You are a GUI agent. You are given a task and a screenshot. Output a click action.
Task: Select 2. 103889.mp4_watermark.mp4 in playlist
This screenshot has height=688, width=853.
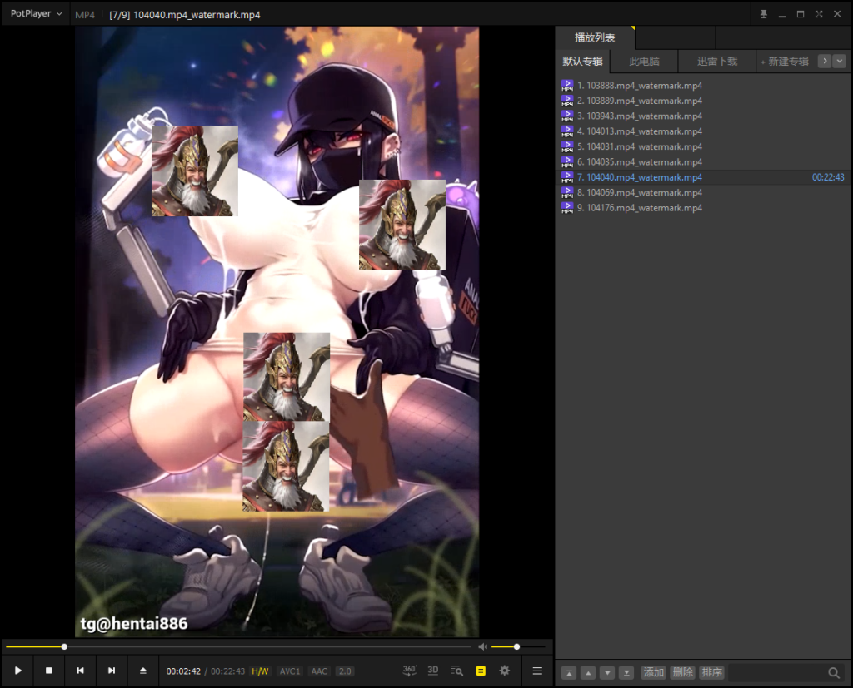point(703,101)
